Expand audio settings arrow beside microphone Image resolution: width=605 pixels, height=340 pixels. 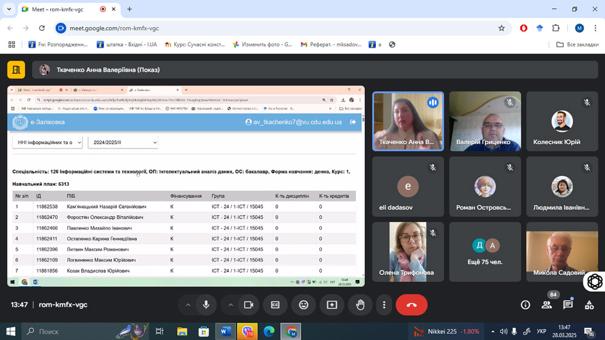188,305
